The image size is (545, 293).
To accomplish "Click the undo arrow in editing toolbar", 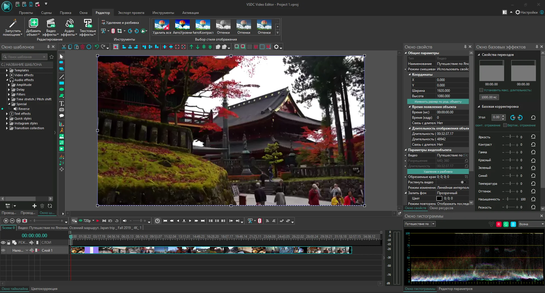I will 97,47.
